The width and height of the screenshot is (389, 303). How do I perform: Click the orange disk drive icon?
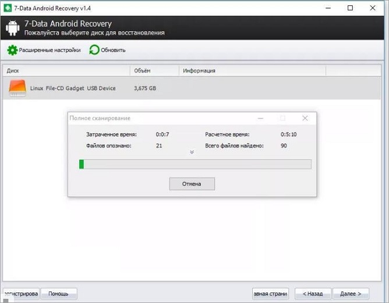(17, 88)
